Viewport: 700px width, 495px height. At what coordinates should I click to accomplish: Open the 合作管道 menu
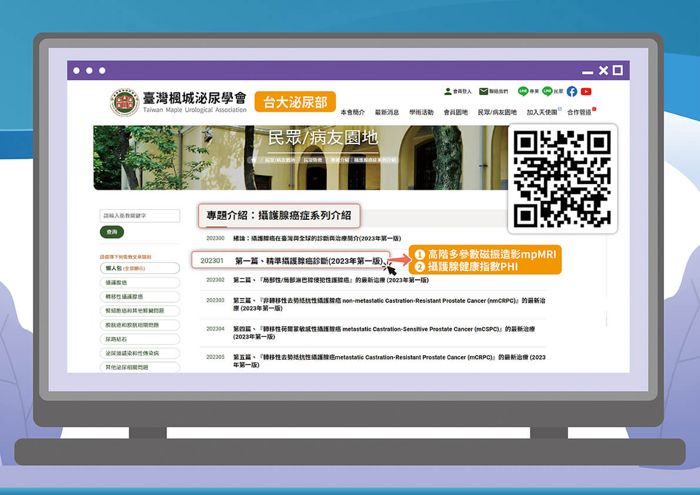click(580, 112)
